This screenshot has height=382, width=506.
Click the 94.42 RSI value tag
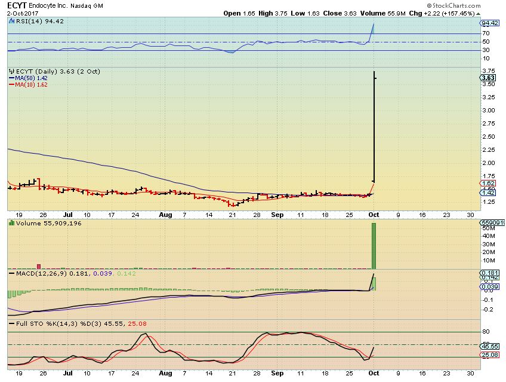point(490,23)
